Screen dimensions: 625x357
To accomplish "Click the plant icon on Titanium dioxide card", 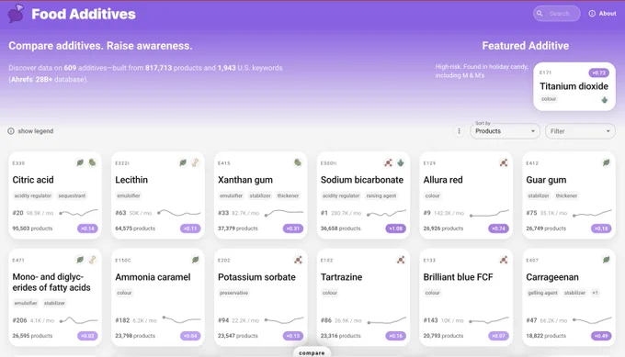I will click(604, 100).
